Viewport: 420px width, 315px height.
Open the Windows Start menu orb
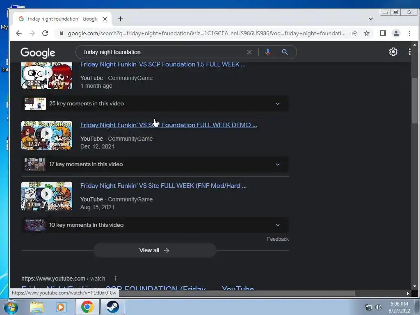(x=11, y=307)
